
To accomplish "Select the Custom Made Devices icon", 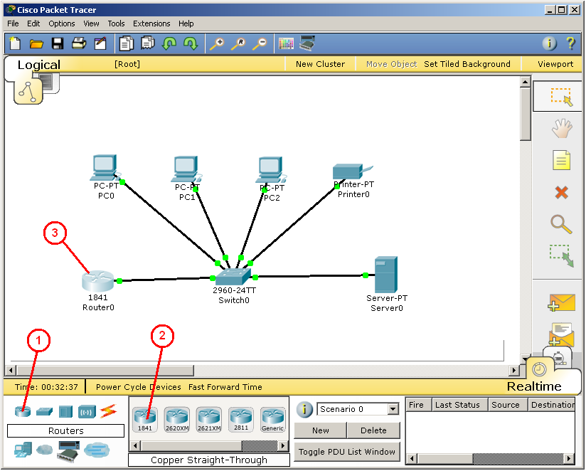I will tap(68, 451).
